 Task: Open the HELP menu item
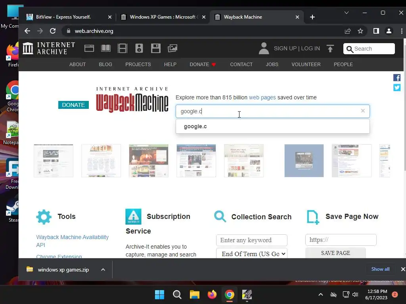(x=170, y=65)
